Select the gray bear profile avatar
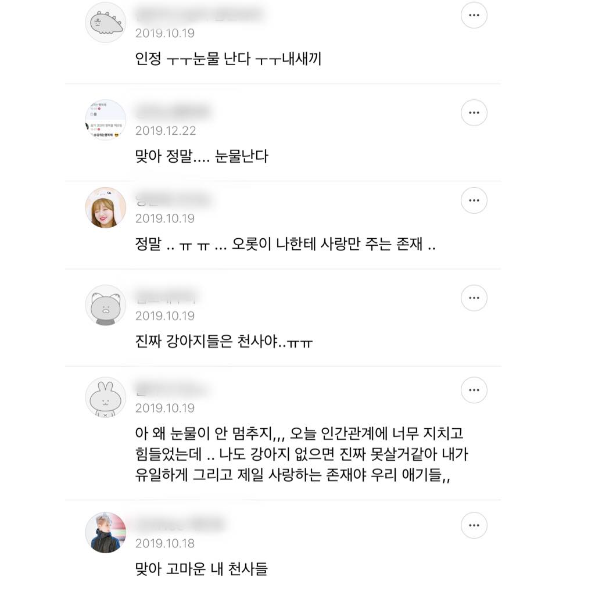Screen dimensions: 595x595 [x=106, y=305]
